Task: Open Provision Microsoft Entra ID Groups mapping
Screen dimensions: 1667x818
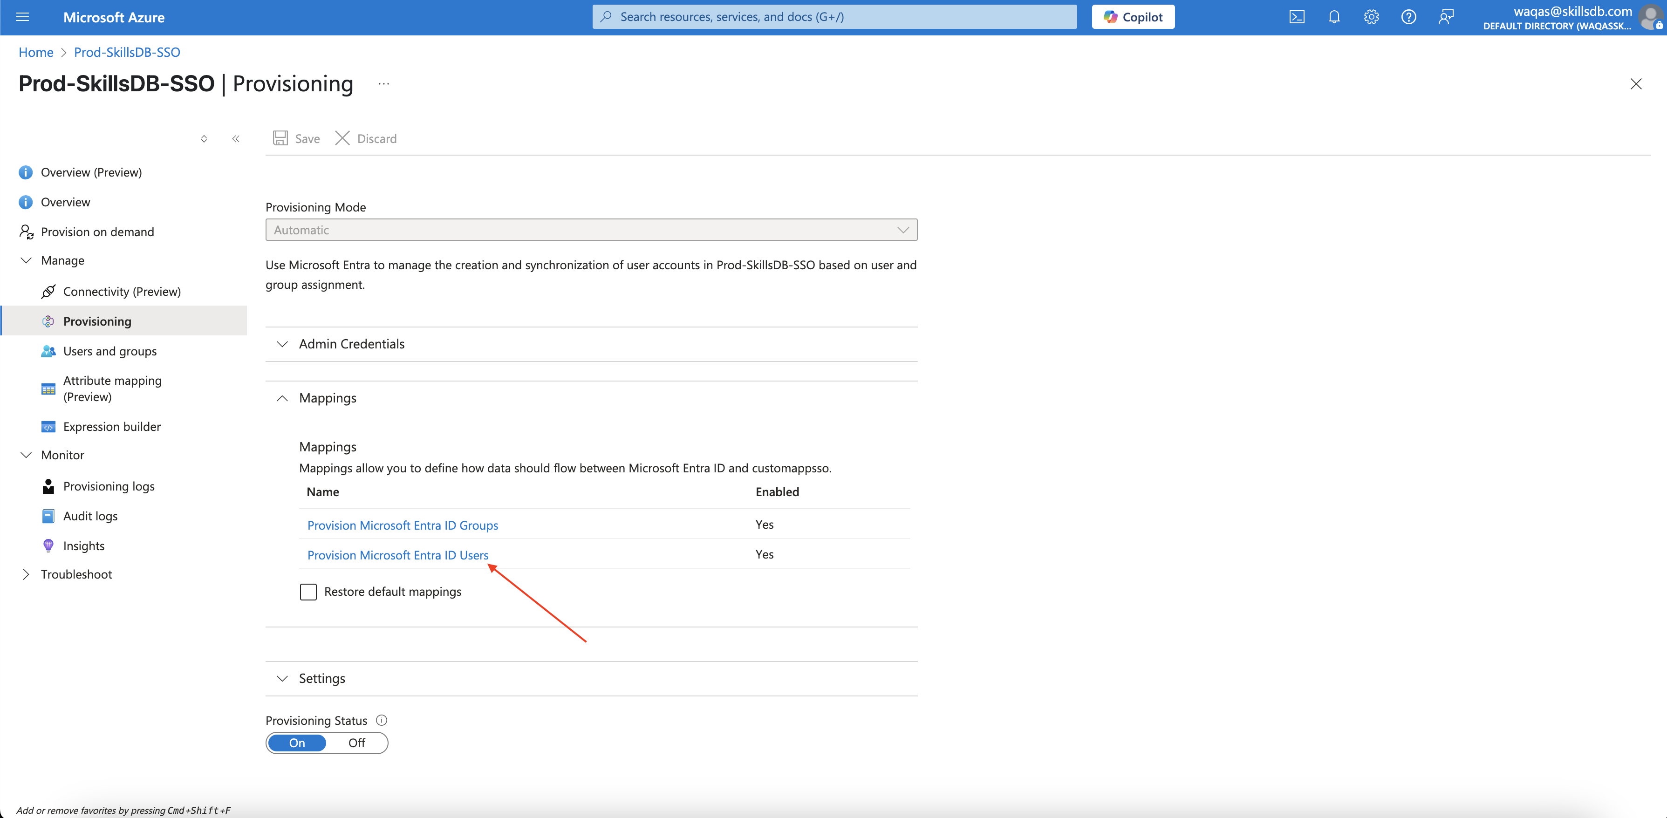Action: click(x=403, y=525)
